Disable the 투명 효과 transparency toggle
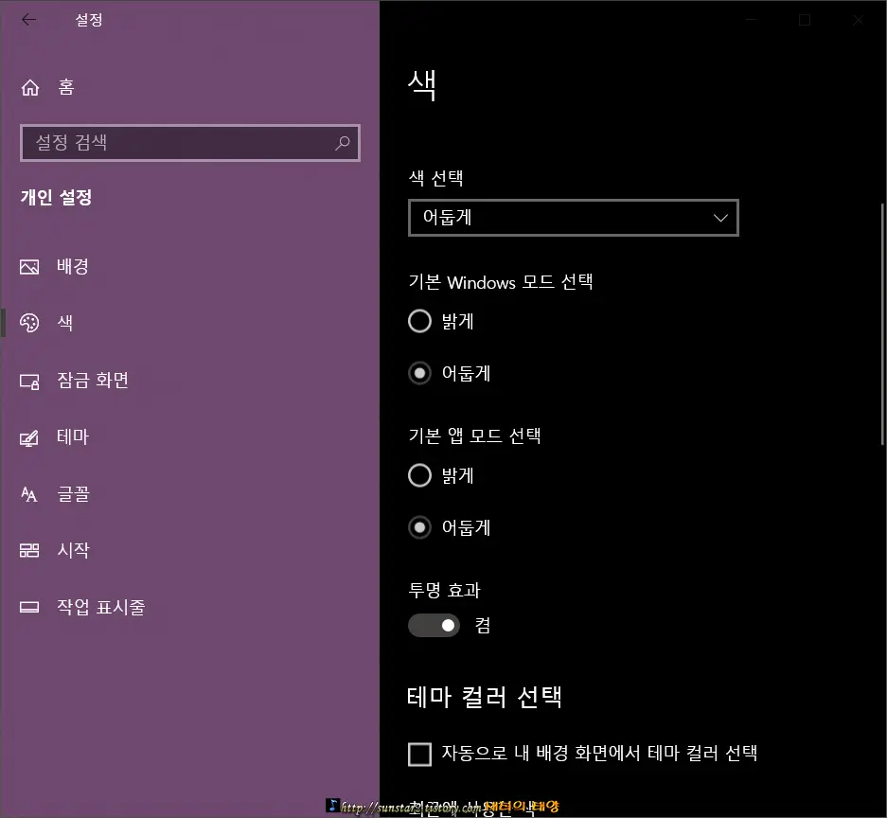 (x=434, y=625)
